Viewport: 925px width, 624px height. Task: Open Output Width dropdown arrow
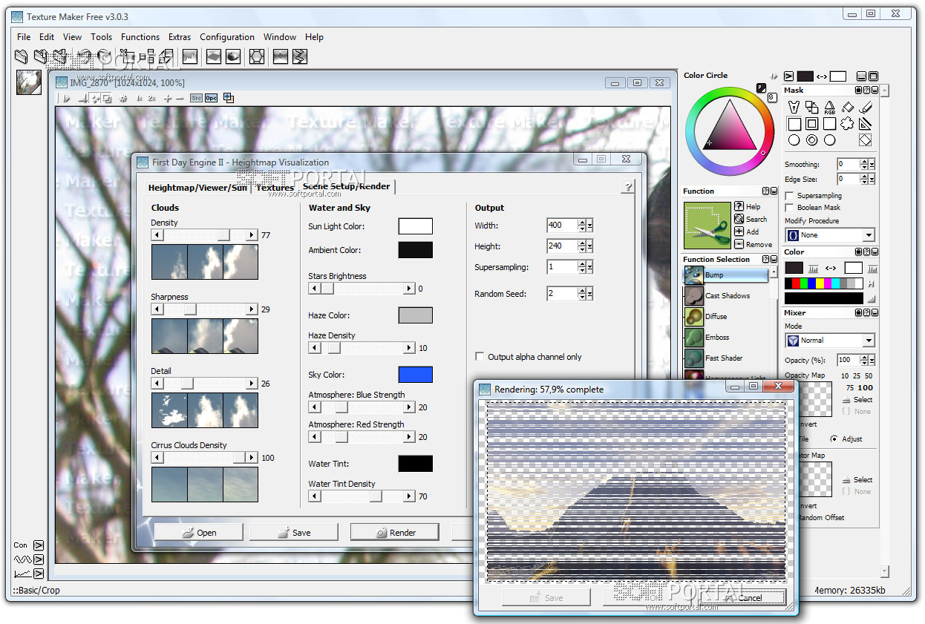(590, 226)
